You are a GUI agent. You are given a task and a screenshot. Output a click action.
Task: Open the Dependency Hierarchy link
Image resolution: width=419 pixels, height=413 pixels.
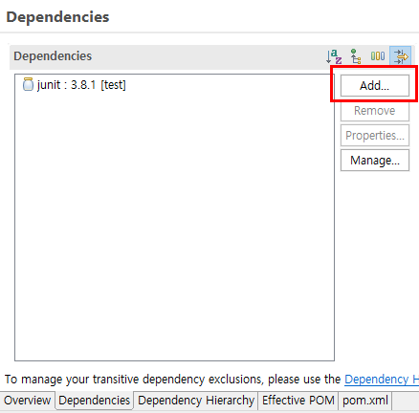382,380
